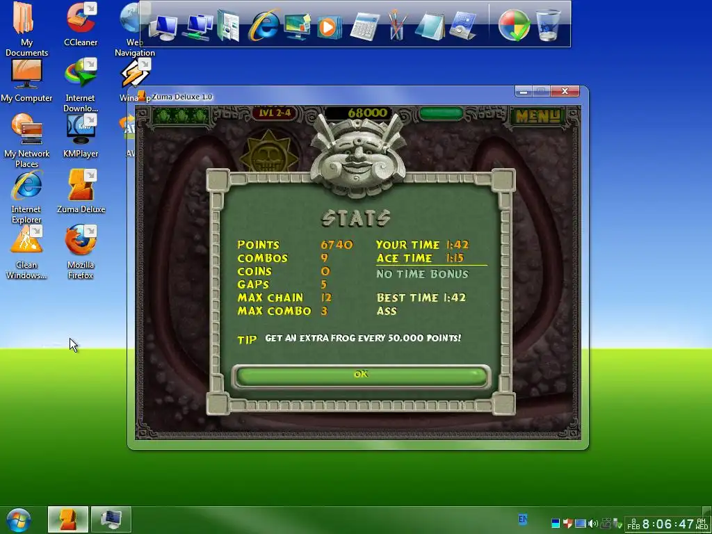Launch Internet Explorer from the top dock
712x534 pixels.
coord(264,26)
